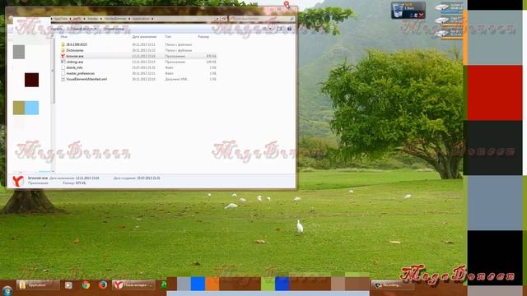The width and height of the screenshot is (527, 296).
Task: Click the search magnifier in Explorer search box
Action: point(291,19)
